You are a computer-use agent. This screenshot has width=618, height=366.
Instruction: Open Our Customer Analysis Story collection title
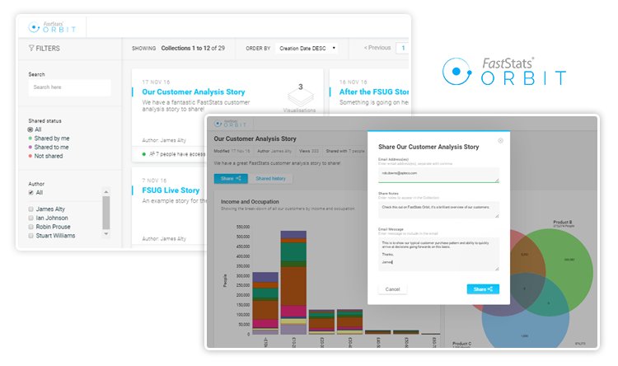tap(194, 91)
